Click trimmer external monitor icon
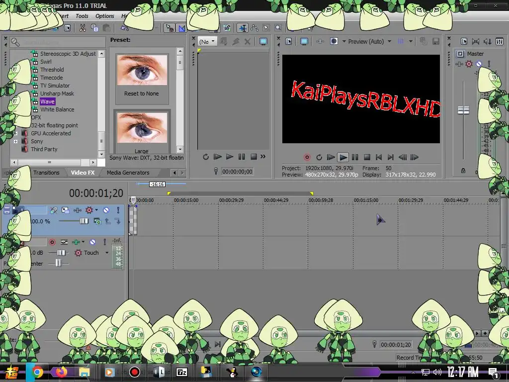This screenshot has width=509, height=382. pyautogui.click(x=263, y=42)
